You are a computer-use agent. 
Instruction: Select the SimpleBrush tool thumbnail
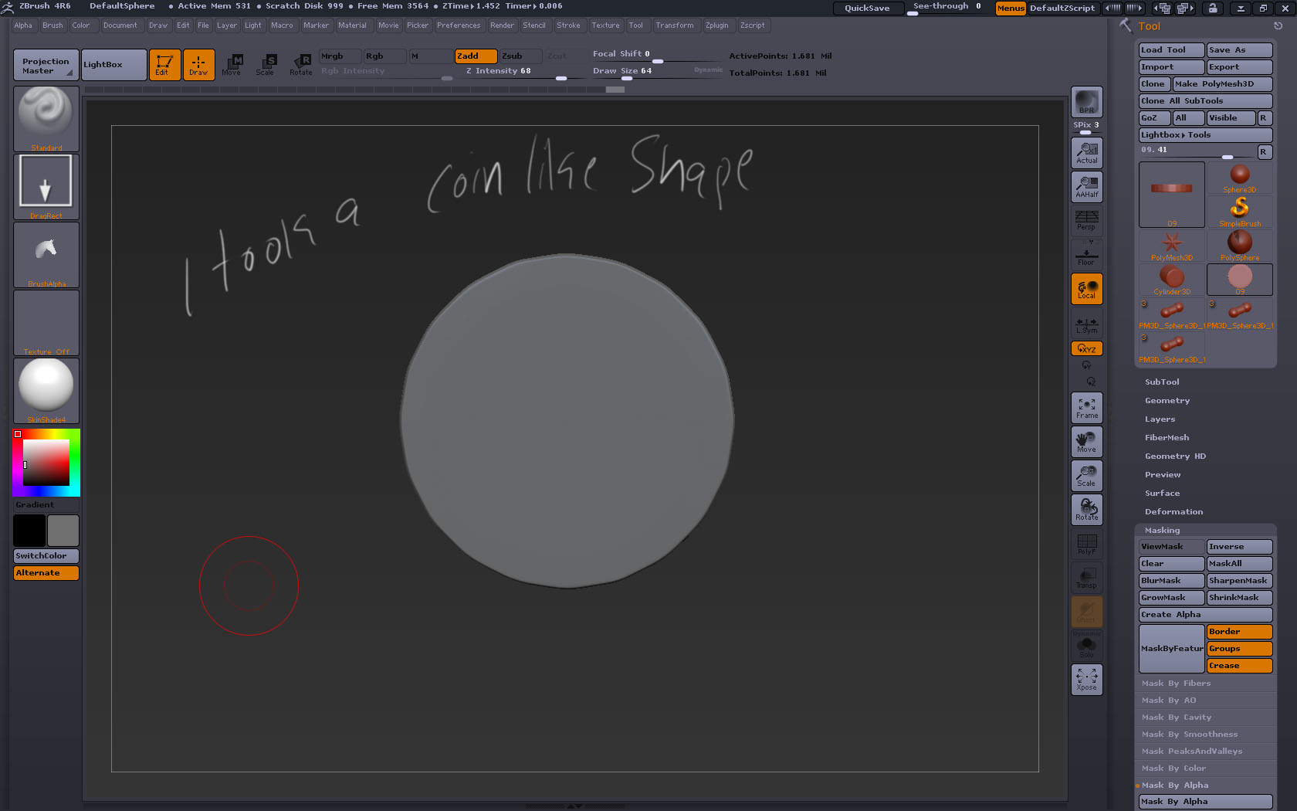click(x=1240, y=212)
